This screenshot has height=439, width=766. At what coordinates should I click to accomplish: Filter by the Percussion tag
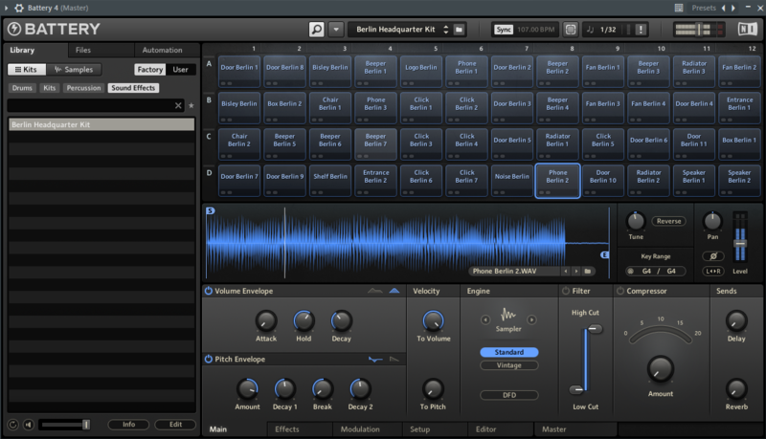[x=83, y=88]
